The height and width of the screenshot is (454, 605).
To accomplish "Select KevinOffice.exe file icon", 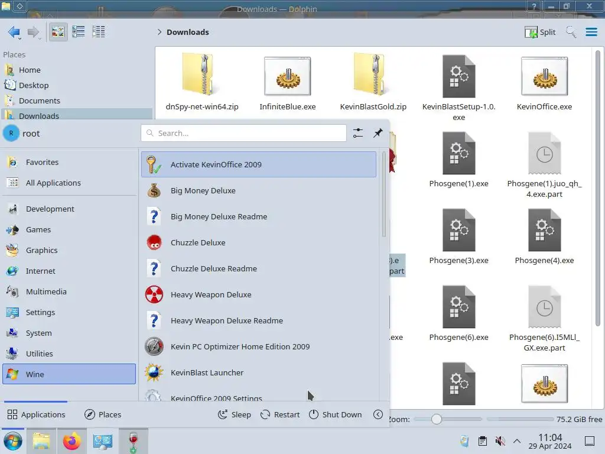I will 544,76.
